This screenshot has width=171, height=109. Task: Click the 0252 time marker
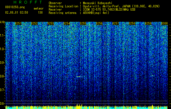[34, 23]
